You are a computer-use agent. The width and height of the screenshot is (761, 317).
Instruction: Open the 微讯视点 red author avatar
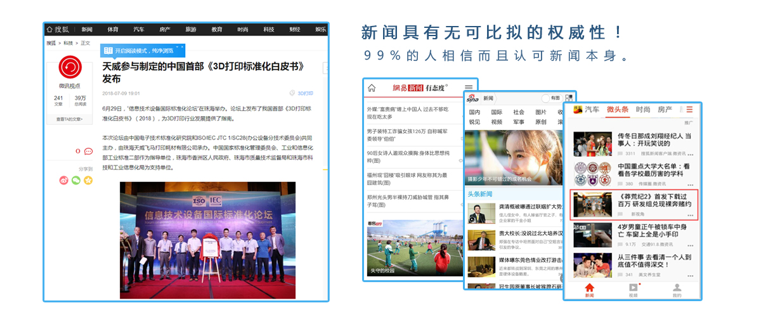tap(70, 67)
